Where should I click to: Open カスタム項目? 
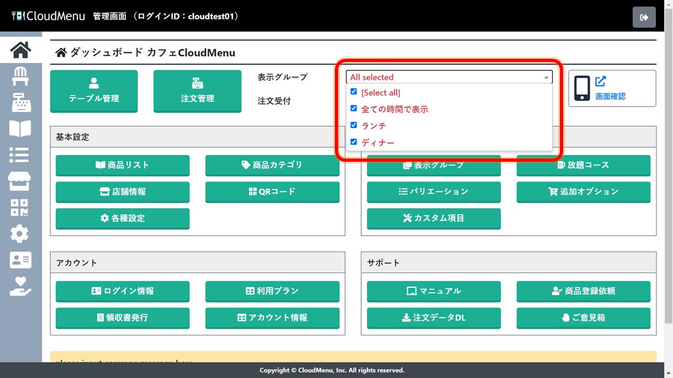click(x=434, y=218)
